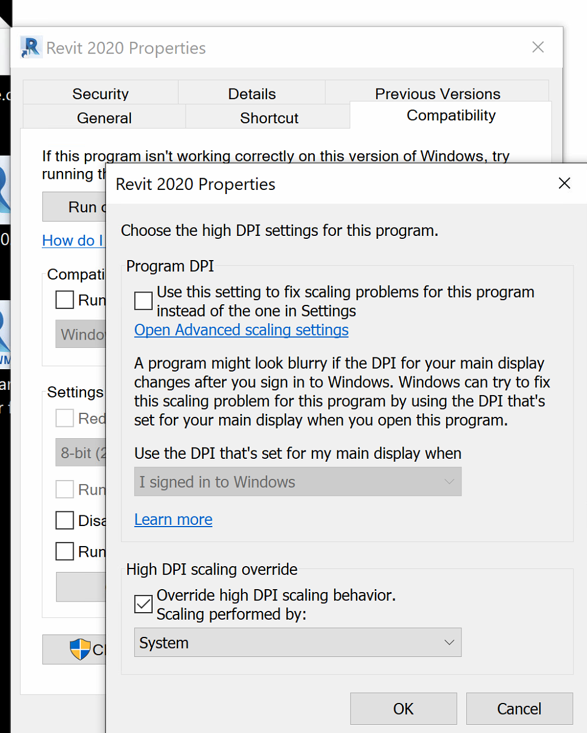
Task: Expand the "I signed in to Windows" dropdown
Action: pyautogui.click(x=298, y=482)
